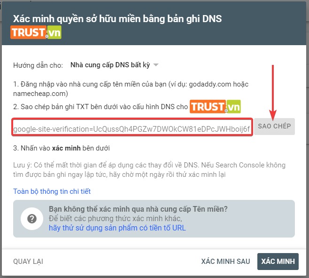Click 'Để biết các phương thức xác minh khác' text

(116, 219)
